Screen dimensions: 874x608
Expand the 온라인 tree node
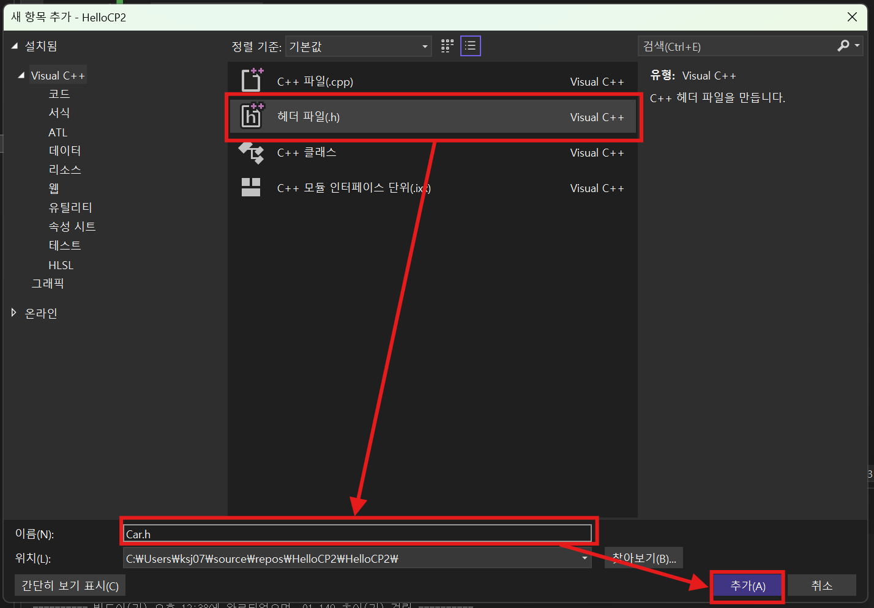[14, 313]
